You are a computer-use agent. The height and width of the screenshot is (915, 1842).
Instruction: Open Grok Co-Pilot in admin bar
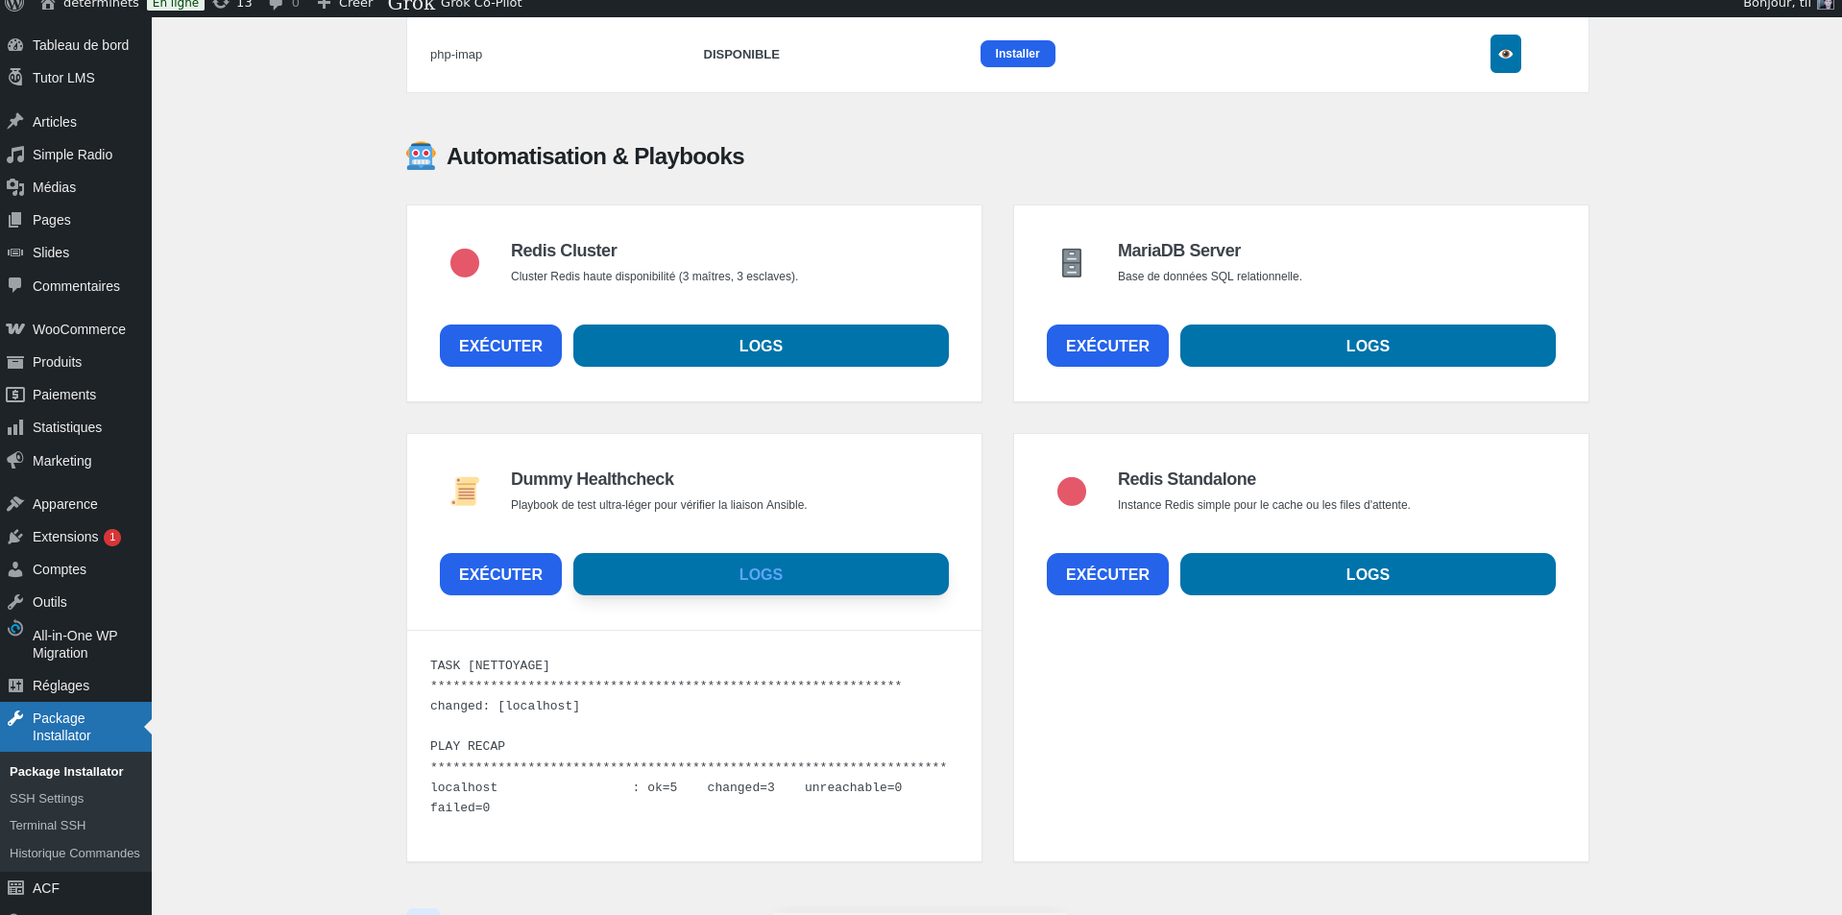click(x=455, y=5)
